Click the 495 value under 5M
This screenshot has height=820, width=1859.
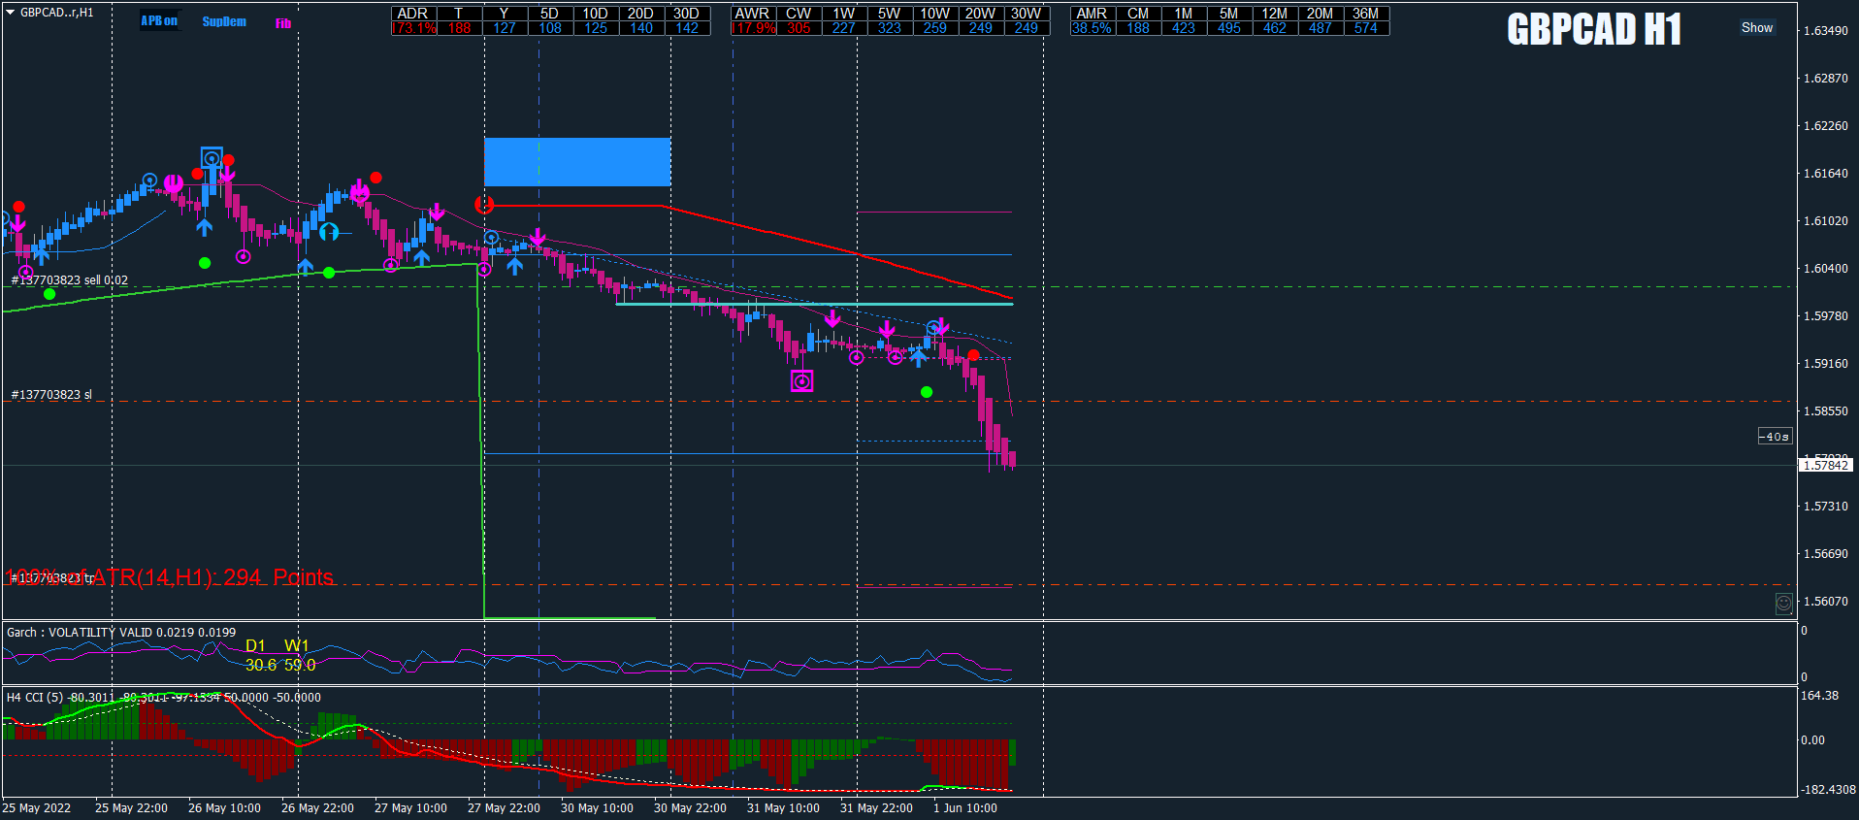[1229, 28]
